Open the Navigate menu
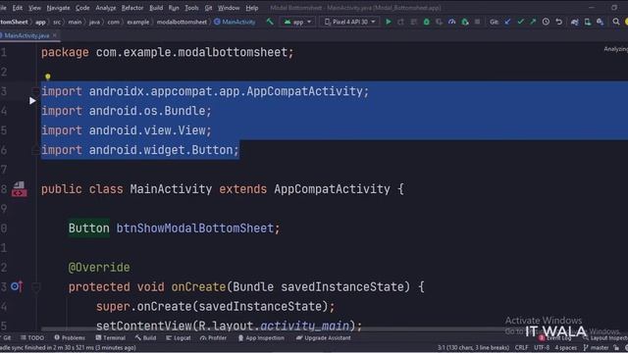Screen dimensions: 628x353 pyautogui.click(x=58, y=8)
